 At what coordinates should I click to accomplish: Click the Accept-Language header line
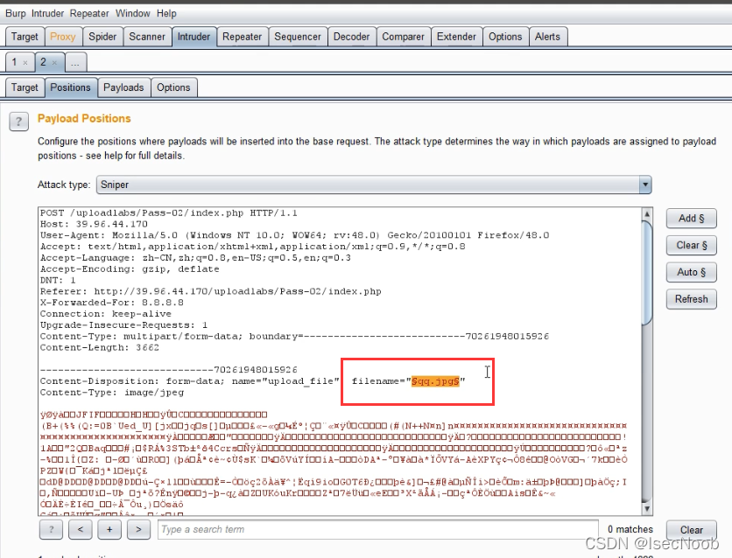tap(195, 258)
